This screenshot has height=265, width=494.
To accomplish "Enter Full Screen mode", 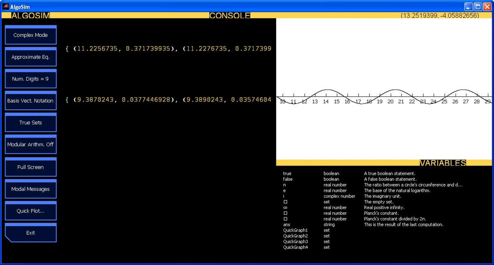I will click(30, 167).
